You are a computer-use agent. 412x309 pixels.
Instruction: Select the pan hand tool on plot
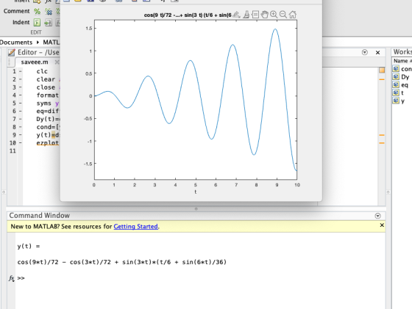264,15
